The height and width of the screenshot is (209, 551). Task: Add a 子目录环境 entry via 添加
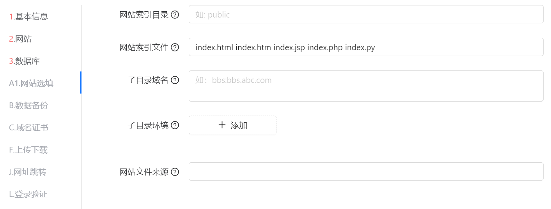click(232, 125)
